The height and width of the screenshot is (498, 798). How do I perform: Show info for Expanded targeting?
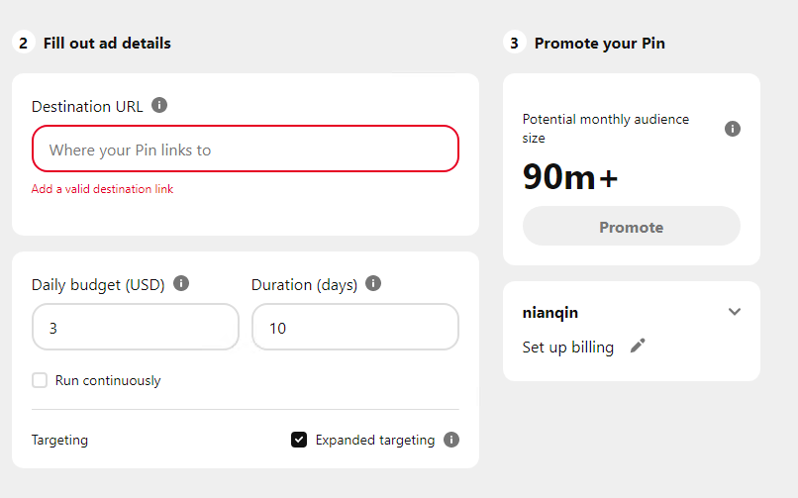(x=451, y=440)
